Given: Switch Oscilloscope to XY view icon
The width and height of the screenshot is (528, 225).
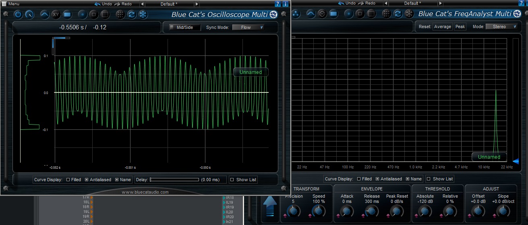Looking at the screenshot, I should (x=56, y=14).
